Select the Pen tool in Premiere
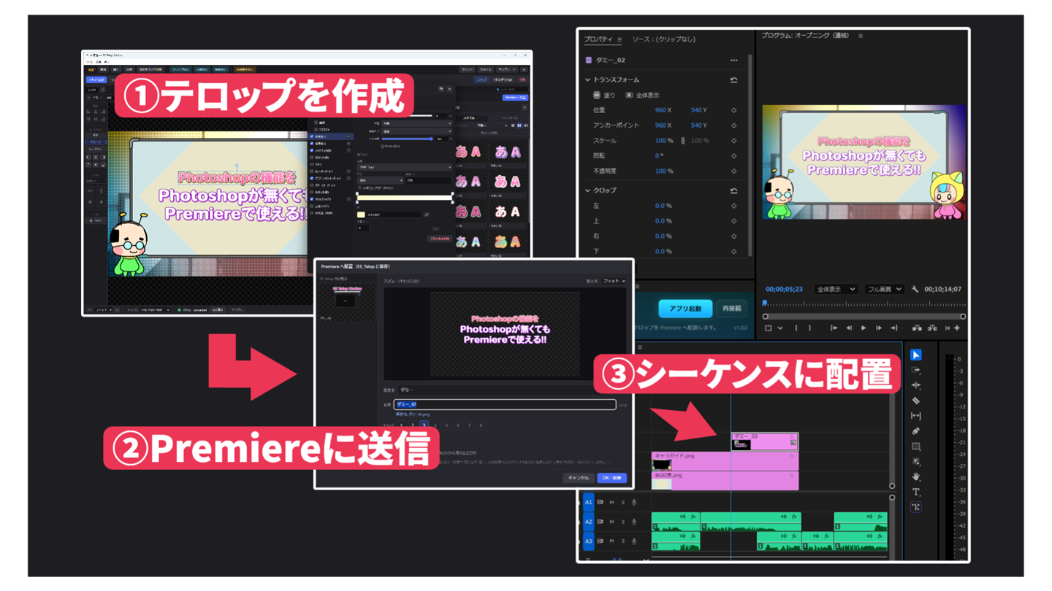This screenshot has width=1052, height=591. 916,431
